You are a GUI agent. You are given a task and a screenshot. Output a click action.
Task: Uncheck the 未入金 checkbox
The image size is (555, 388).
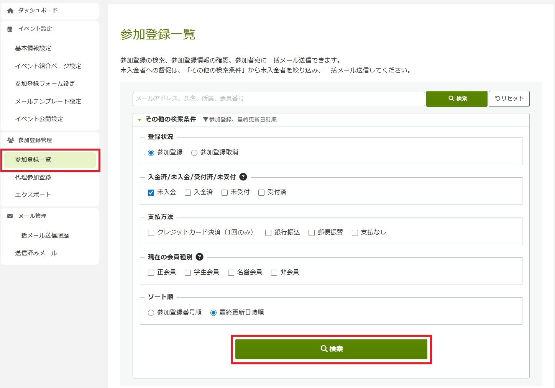point(151,193)
